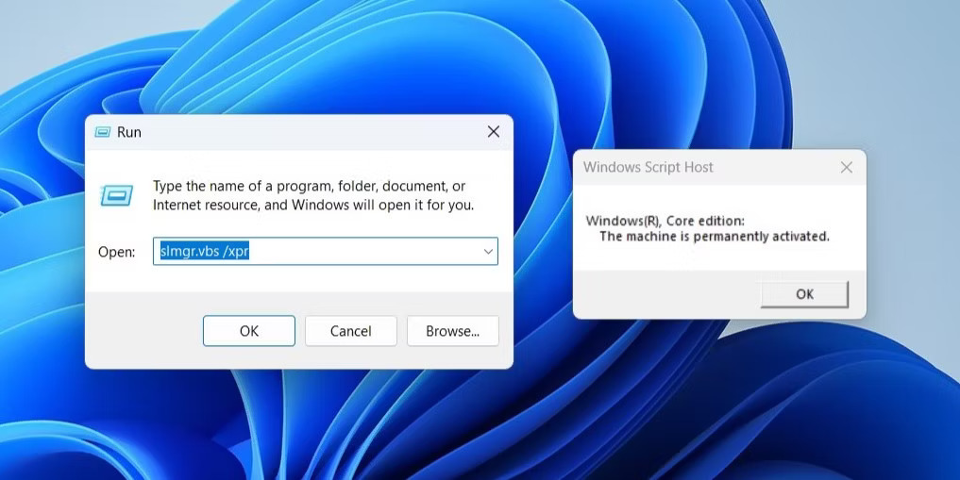Click the "Open:" label in Run dialog
The width and height of the screenshot is (960, 480).
[118, 252]
